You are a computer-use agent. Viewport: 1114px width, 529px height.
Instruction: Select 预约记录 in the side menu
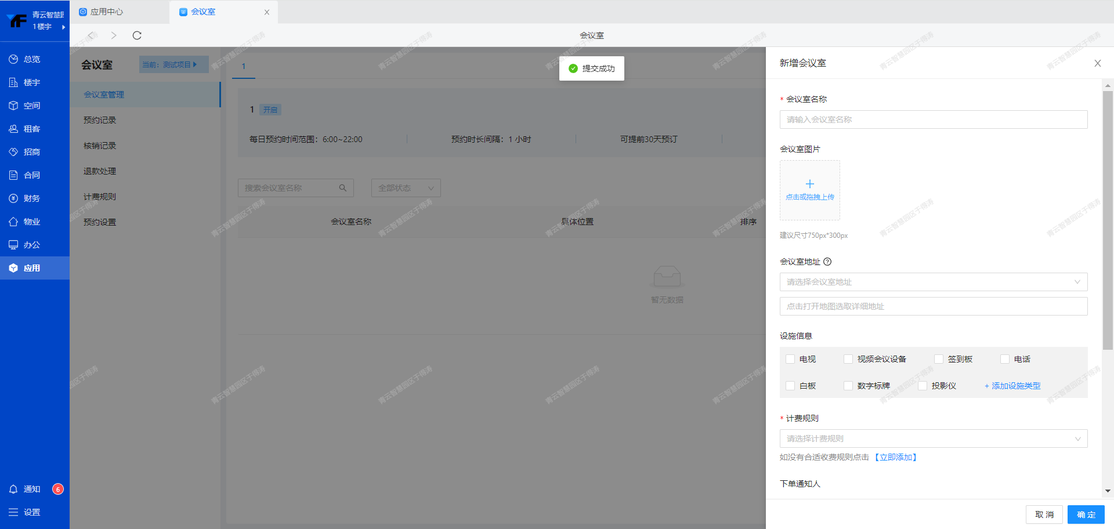coord(100,120)
